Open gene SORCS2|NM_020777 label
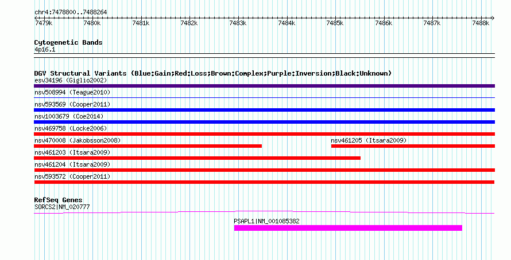 click(x=62, y=207)
